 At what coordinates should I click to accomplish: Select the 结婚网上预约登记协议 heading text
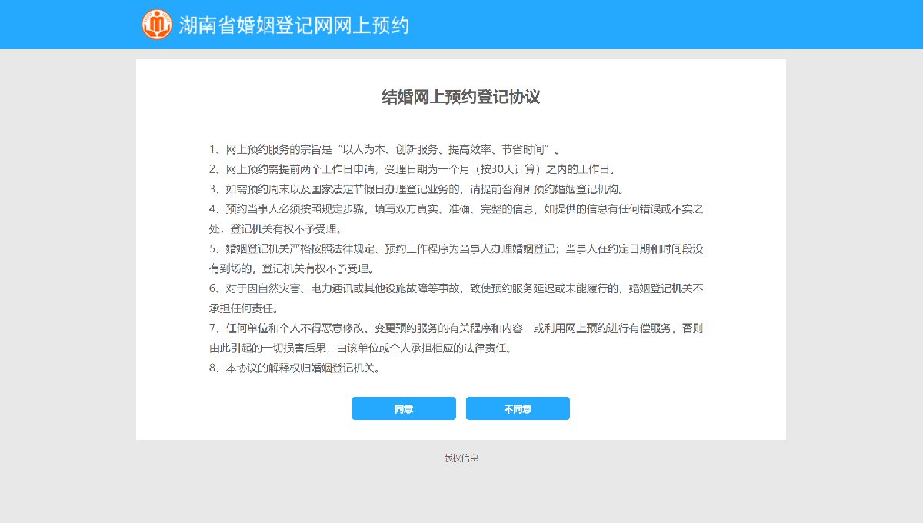(461, 97)
